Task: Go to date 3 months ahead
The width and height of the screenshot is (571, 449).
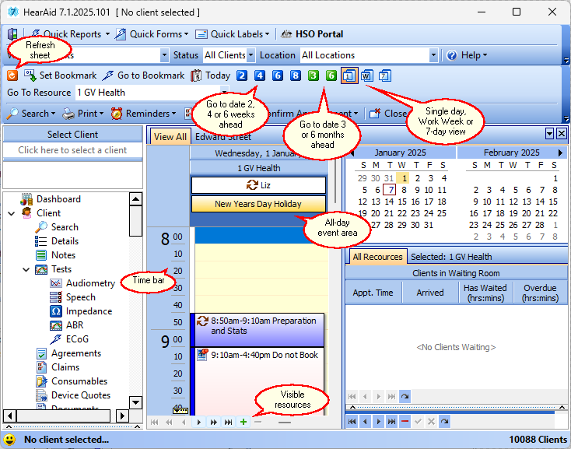Action: 314,75
